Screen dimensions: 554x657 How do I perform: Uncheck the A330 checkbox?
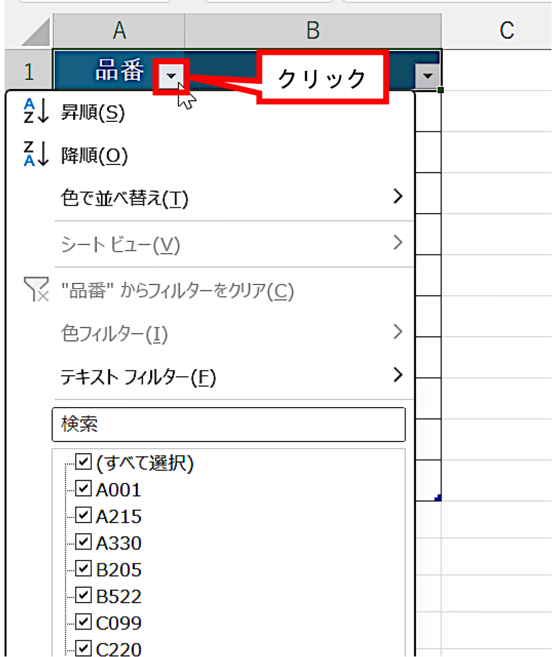click(84, 542)
